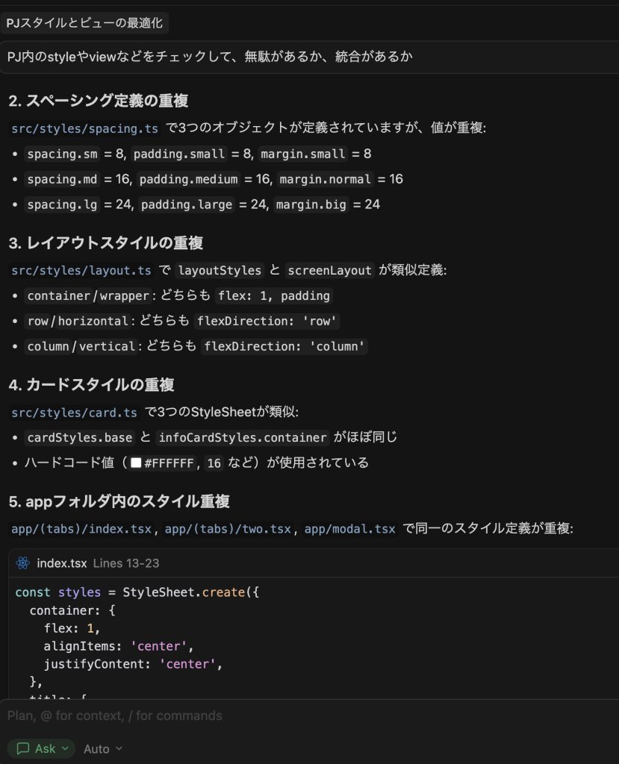Click the layoutStyles inline code symbol
The image size is (619, 764).
[220, 270]
